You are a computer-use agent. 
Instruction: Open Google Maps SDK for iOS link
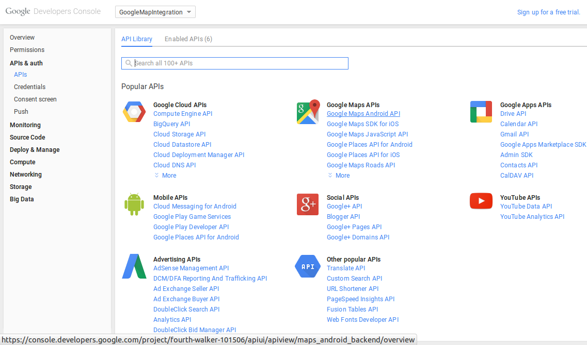[363, 124]
